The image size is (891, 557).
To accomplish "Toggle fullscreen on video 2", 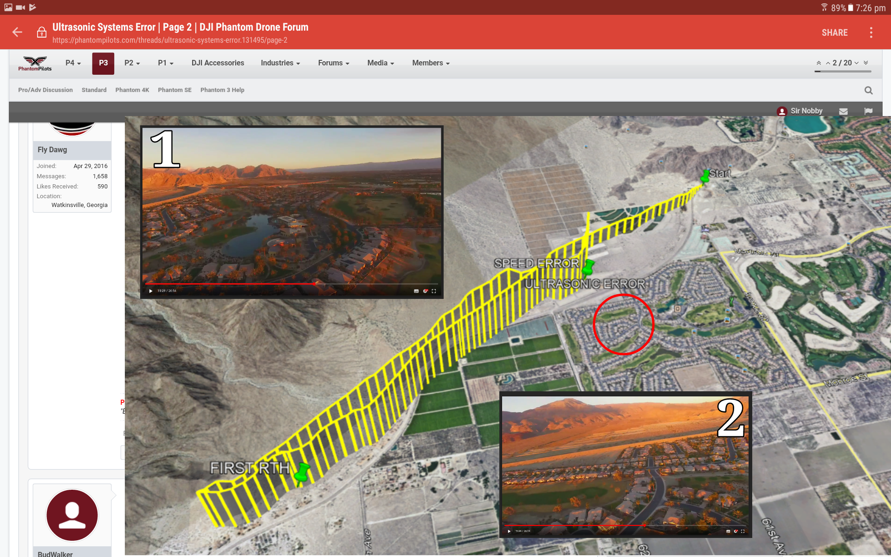I will click(742, 531).
